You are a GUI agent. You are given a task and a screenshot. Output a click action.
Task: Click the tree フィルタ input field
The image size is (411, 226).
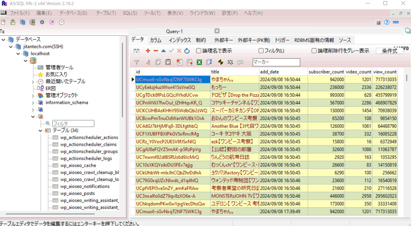pos(73,123)
